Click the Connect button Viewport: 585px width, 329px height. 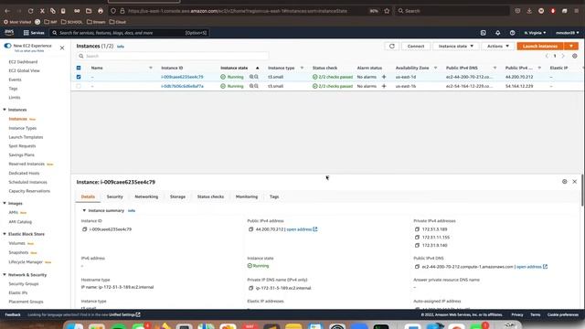tap(416, 47)
